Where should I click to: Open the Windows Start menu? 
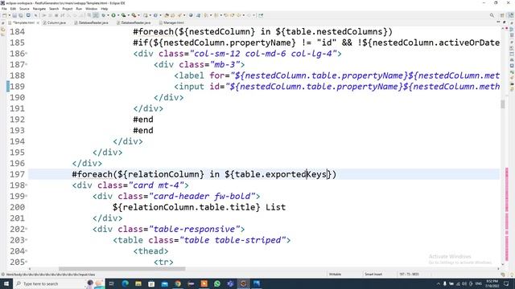point(6,283)
